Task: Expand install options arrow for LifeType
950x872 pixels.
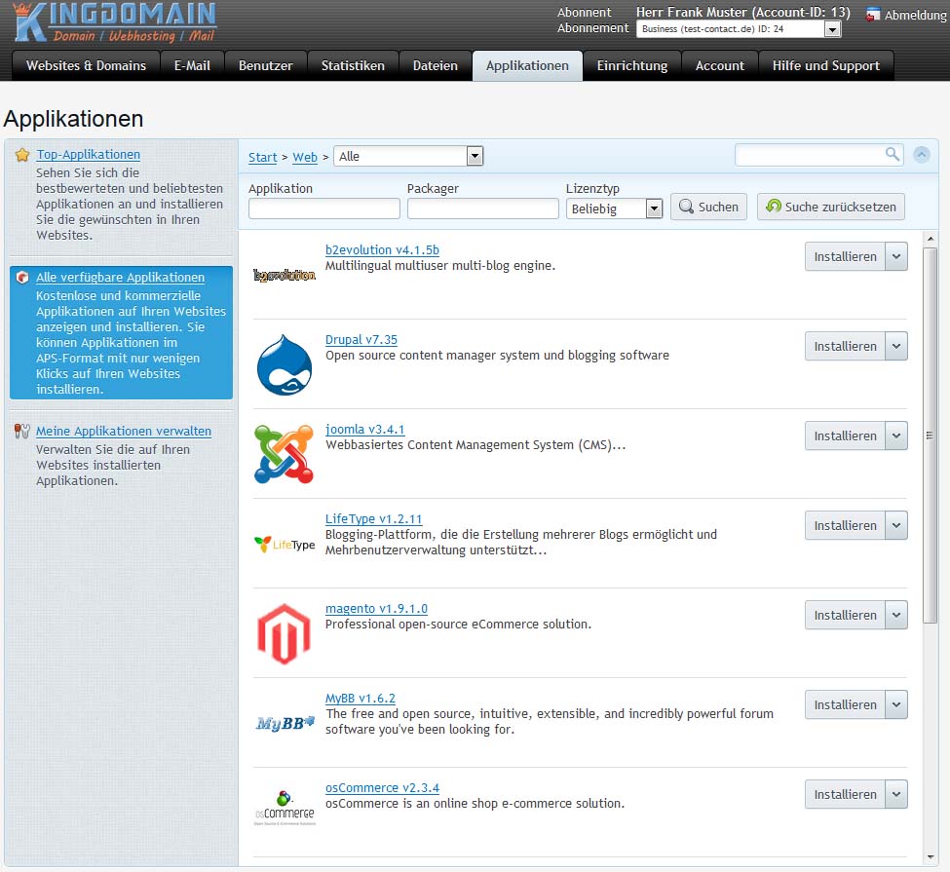Action: (896, 525)
